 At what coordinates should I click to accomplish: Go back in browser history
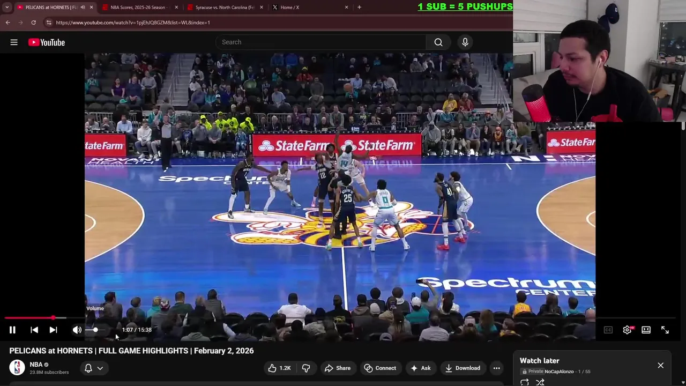(x=8, y=23)
